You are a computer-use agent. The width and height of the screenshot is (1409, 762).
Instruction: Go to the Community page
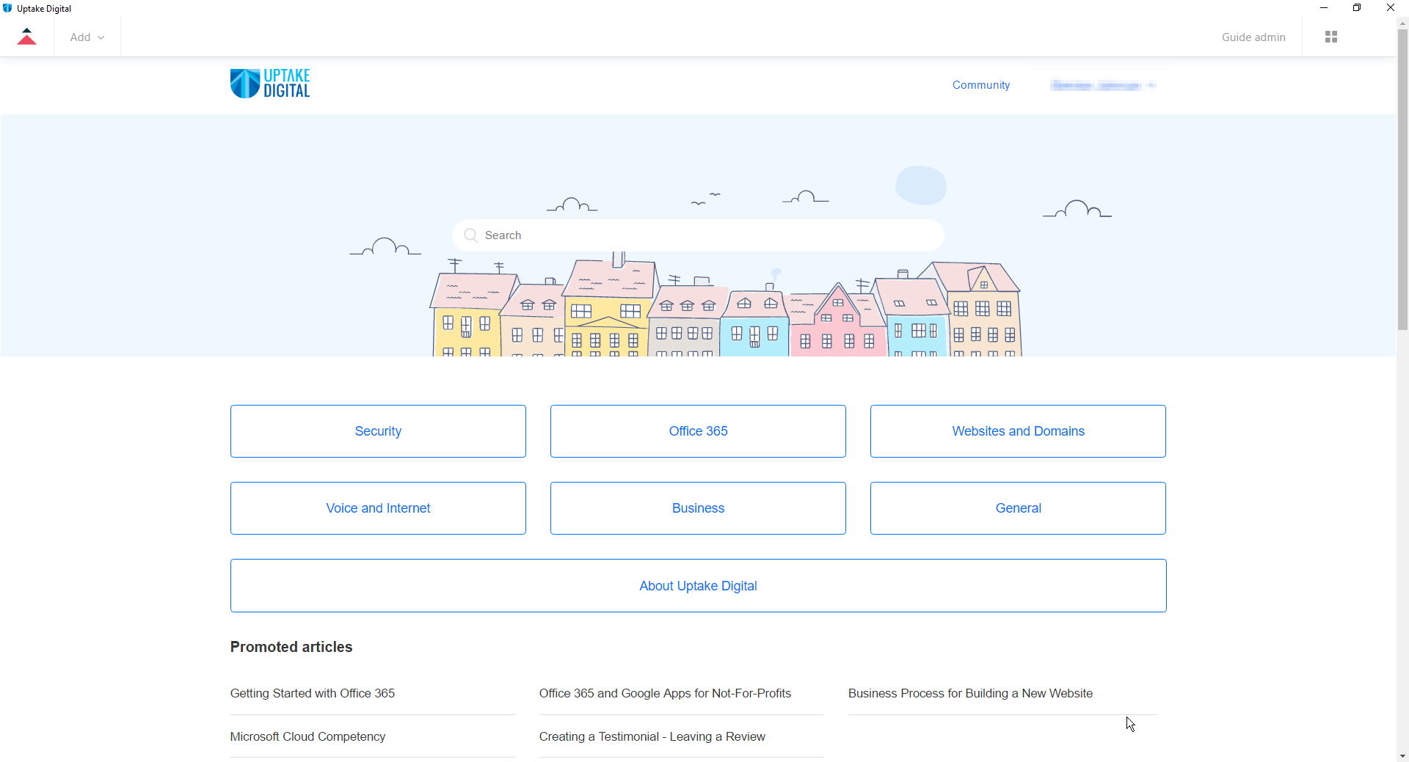(980, 85)
